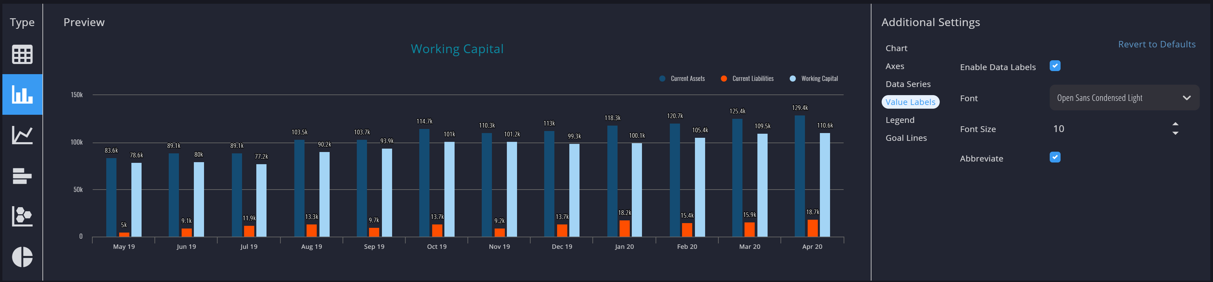The width and height of the screenshot is (1213, 282).
Task: Open the Chart settings tab
Action: (x=896, y=48)
